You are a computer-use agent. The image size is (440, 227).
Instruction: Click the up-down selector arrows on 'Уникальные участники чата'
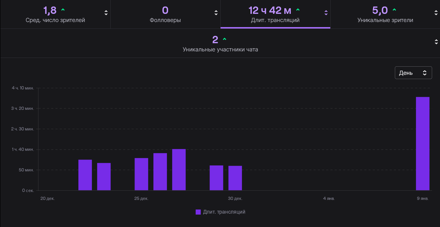tap(436, 42)
